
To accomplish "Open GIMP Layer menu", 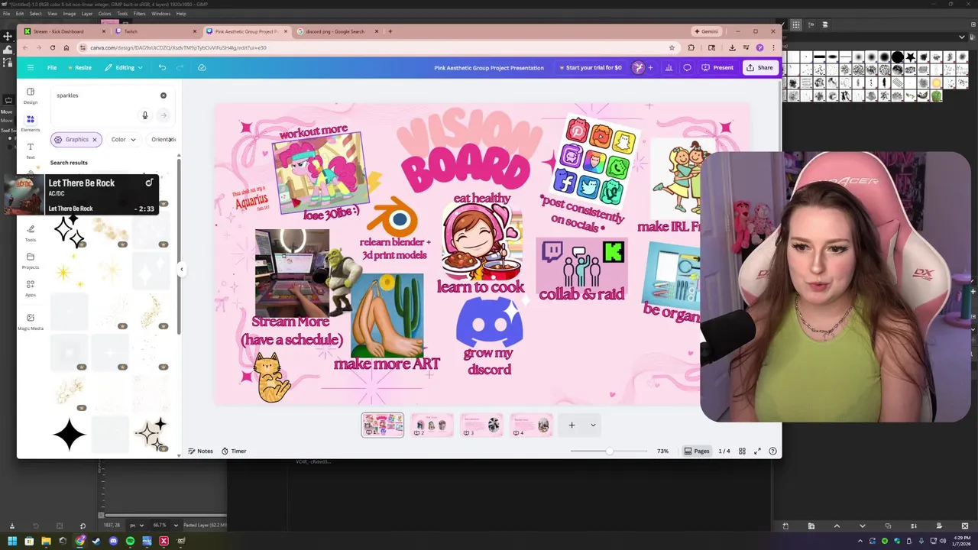I will (x=87, y=14).
